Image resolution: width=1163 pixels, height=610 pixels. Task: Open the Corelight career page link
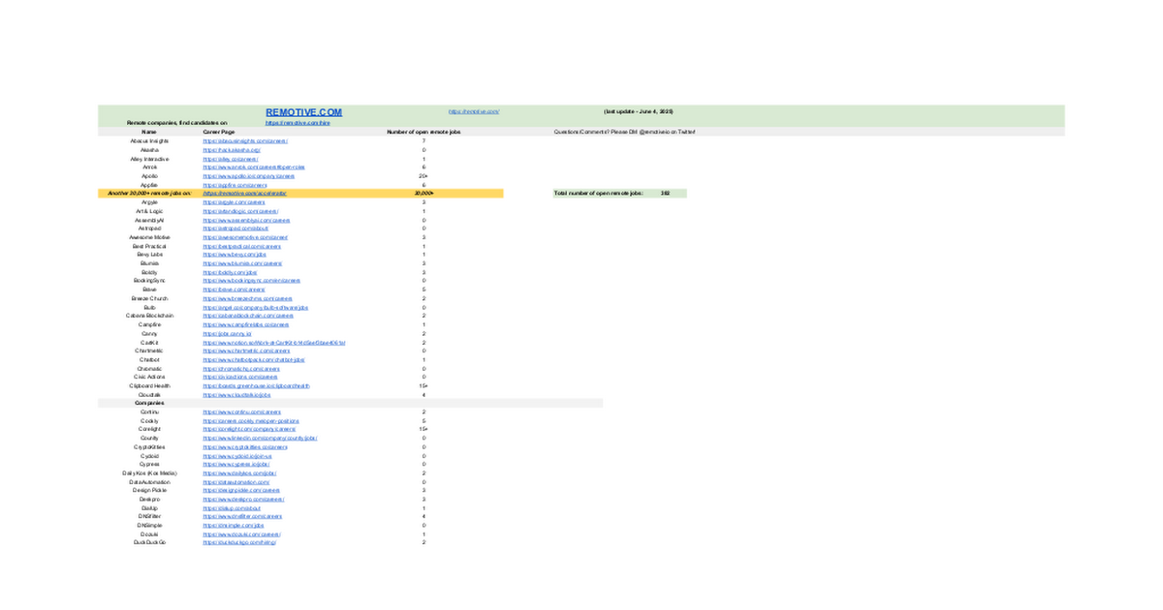pos(248,429)
